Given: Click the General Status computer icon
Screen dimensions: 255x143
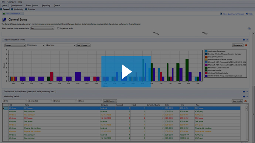Looking at the screenshot, I should coord(4,19).
